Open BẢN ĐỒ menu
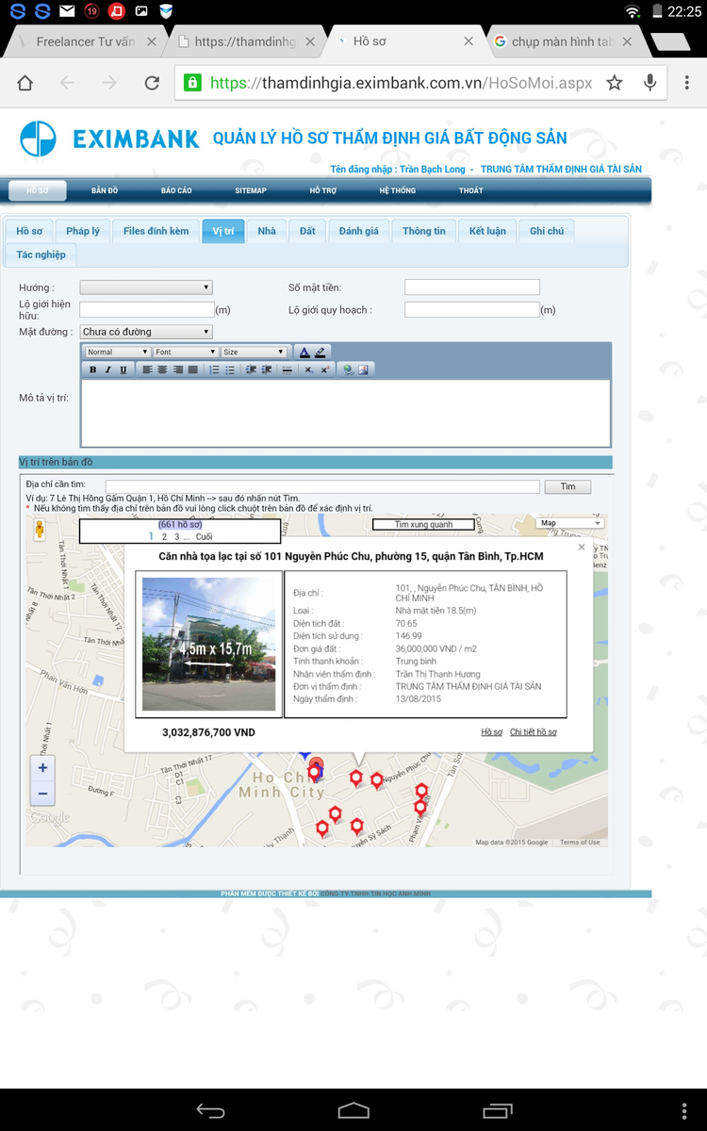The width and height of the screenshot is (707, 1131). [x=105, y=190]
